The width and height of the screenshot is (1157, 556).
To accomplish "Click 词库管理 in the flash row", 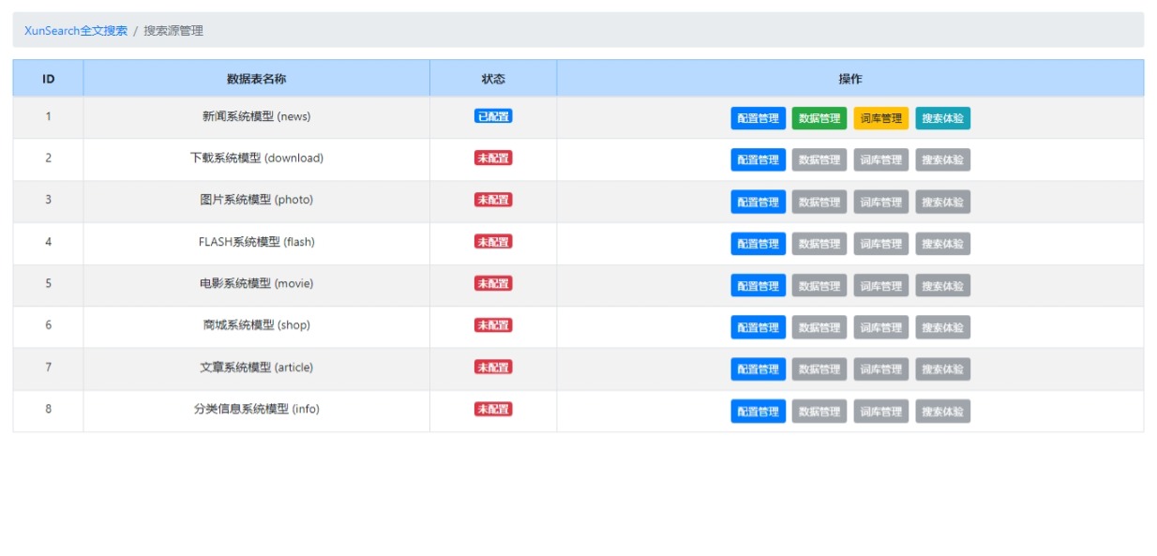I will [x=881, y=244].
